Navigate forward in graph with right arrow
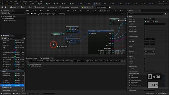The height and width of the screenshot is (95, 169). click(x=35, y=13)
